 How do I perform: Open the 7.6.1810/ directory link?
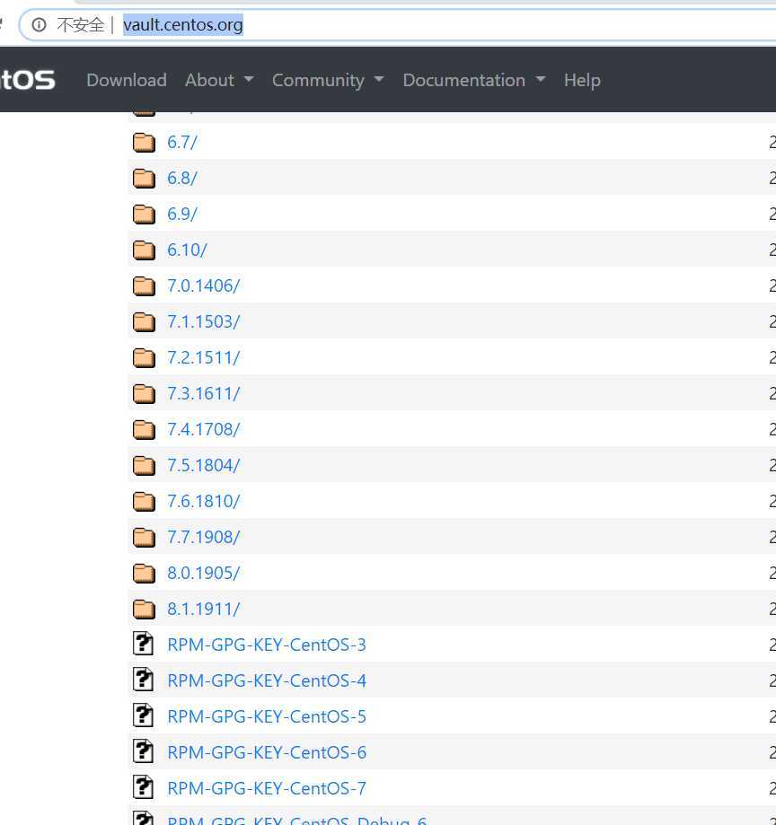[x=204, y=502]
